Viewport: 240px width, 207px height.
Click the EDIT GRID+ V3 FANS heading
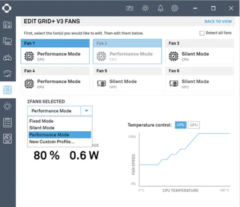(x=52, y=21)
